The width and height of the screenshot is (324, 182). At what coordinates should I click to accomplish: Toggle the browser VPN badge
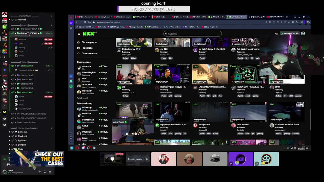90,22
